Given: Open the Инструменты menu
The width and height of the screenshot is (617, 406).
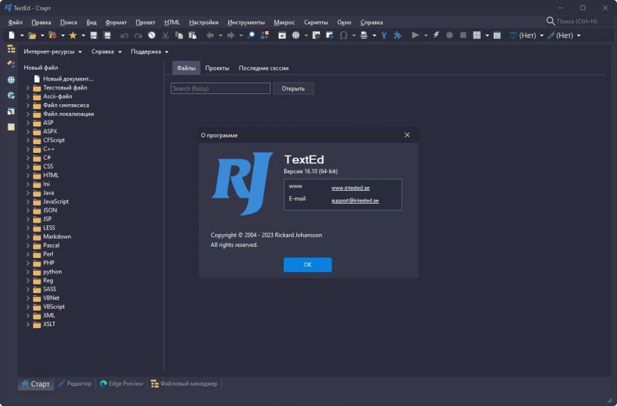Looking at the screenshot, I should 246,22.
